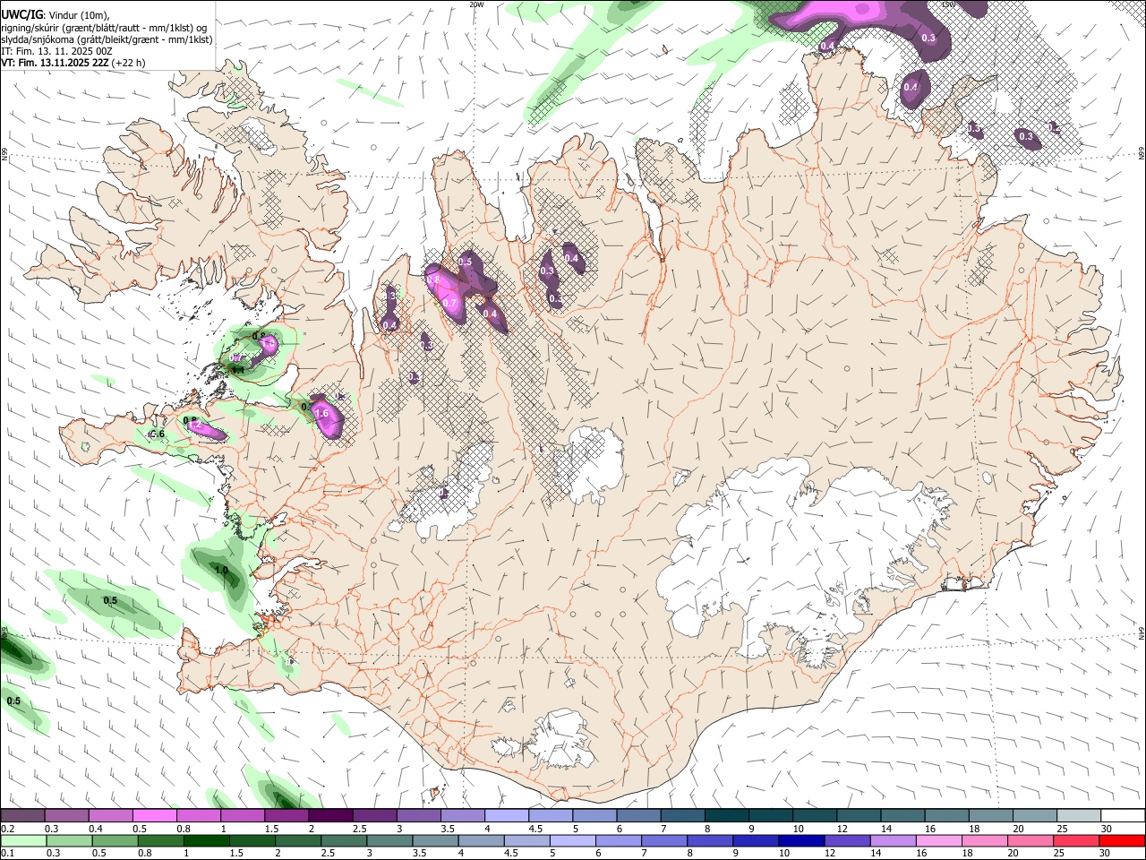This screenshot has height=860, width=1146.
Task: Click the bright red 30 swatch on rain scale
Action: pos(1121,841)
